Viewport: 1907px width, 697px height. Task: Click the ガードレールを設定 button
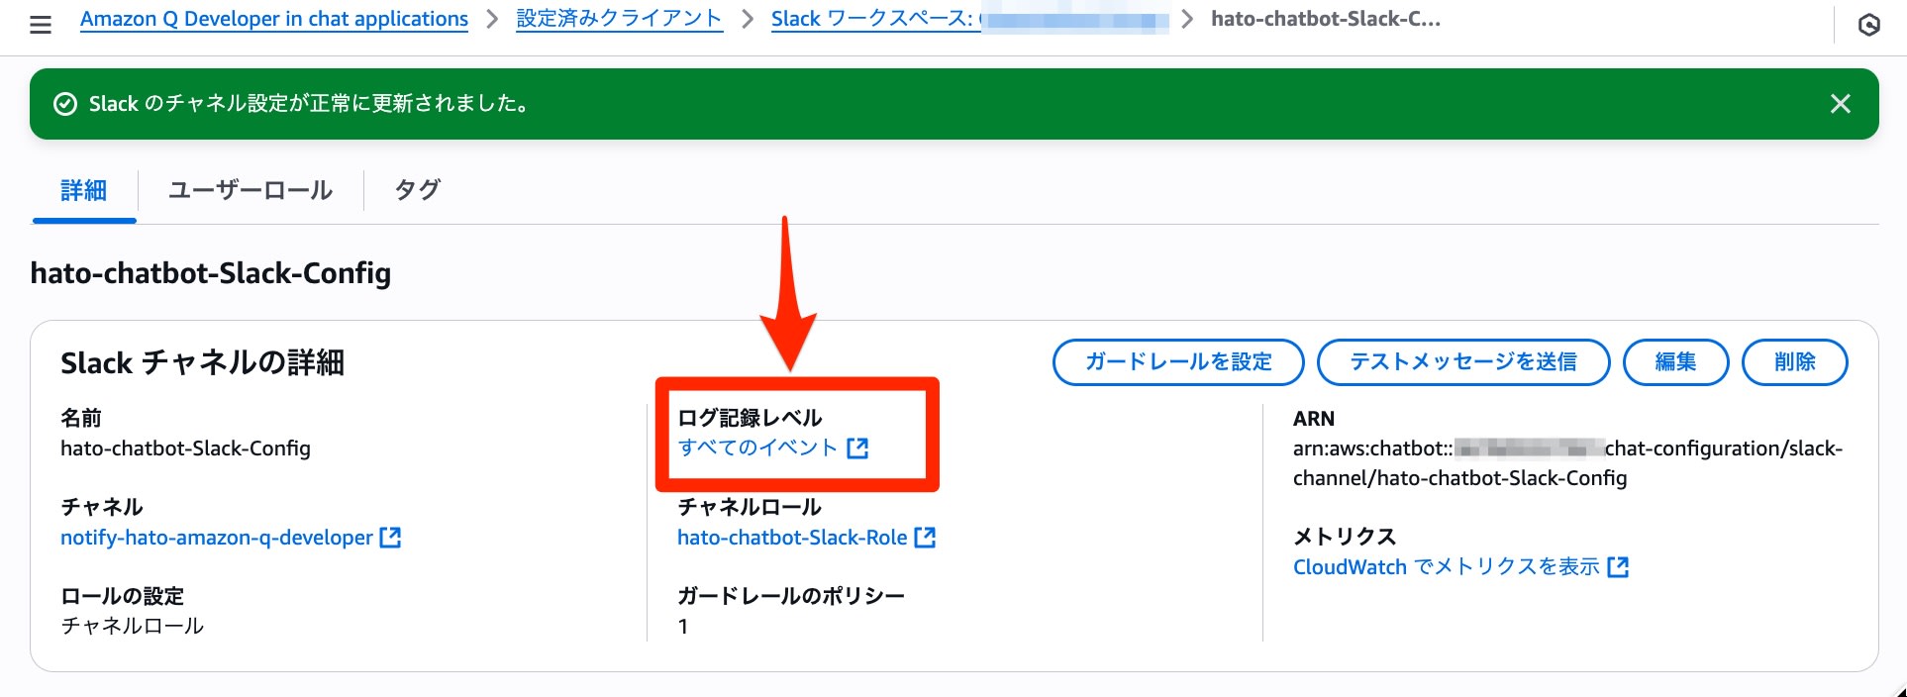coord(1178,362)
